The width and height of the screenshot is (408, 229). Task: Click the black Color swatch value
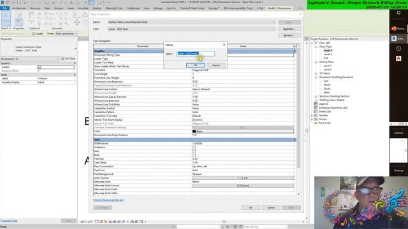pos(243,132)
